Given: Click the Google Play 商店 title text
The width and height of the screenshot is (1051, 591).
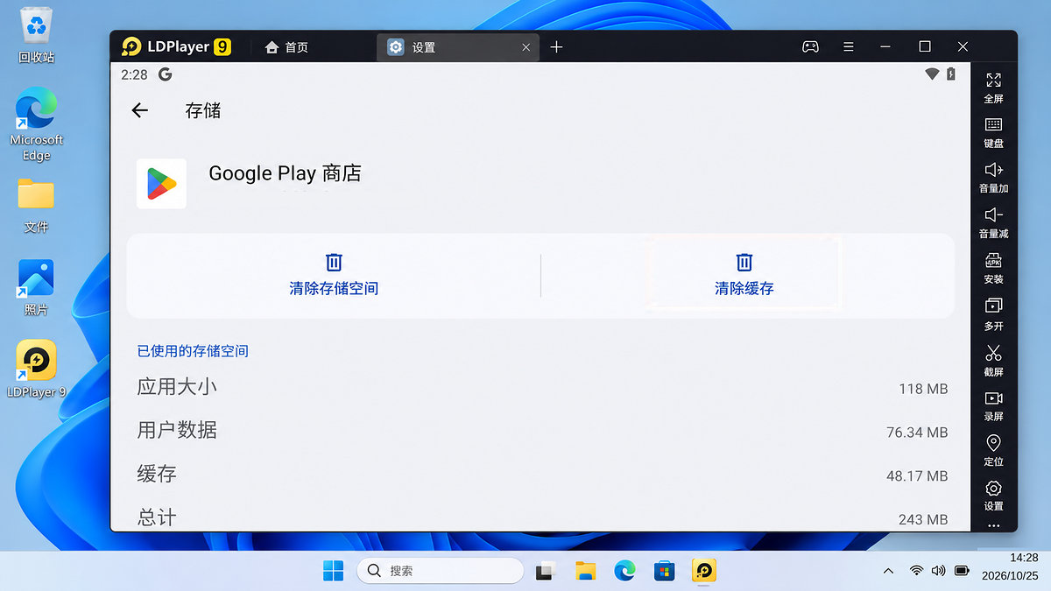Looking at the screenshot, I should coord(285,173).
